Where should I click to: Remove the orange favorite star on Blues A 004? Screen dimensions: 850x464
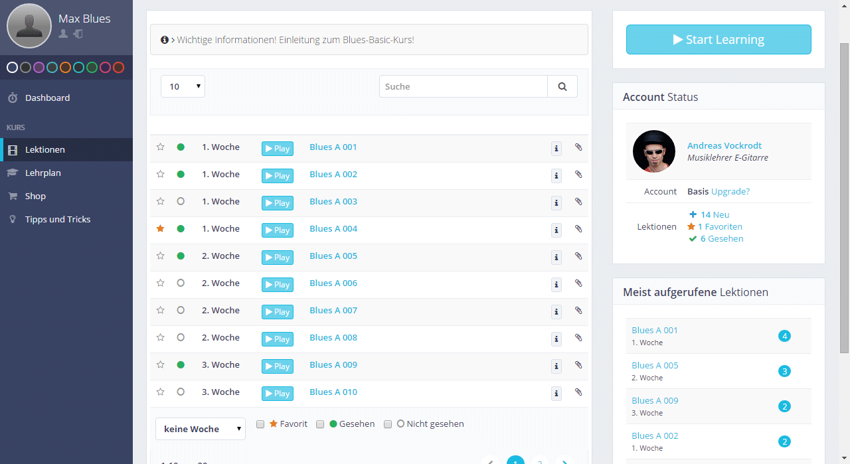point(160,228)
